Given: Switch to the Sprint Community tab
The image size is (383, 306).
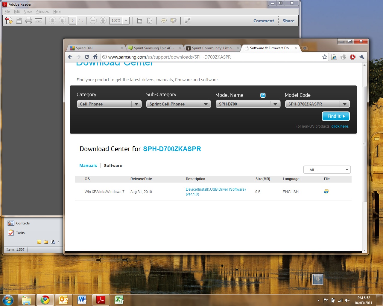Looking at the screenshot, I should tap(213, 48).
